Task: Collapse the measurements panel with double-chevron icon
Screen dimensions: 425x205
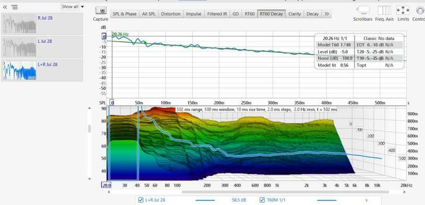Action: 5,7
